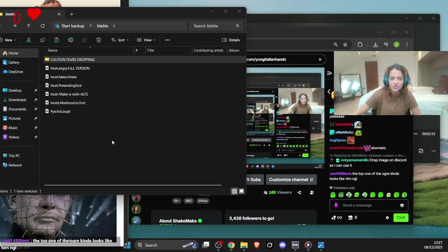Image resolution: width=448 pixels, height=252 pixels.
Task: Add a new File Explorer tab
Action: [72, 14]
